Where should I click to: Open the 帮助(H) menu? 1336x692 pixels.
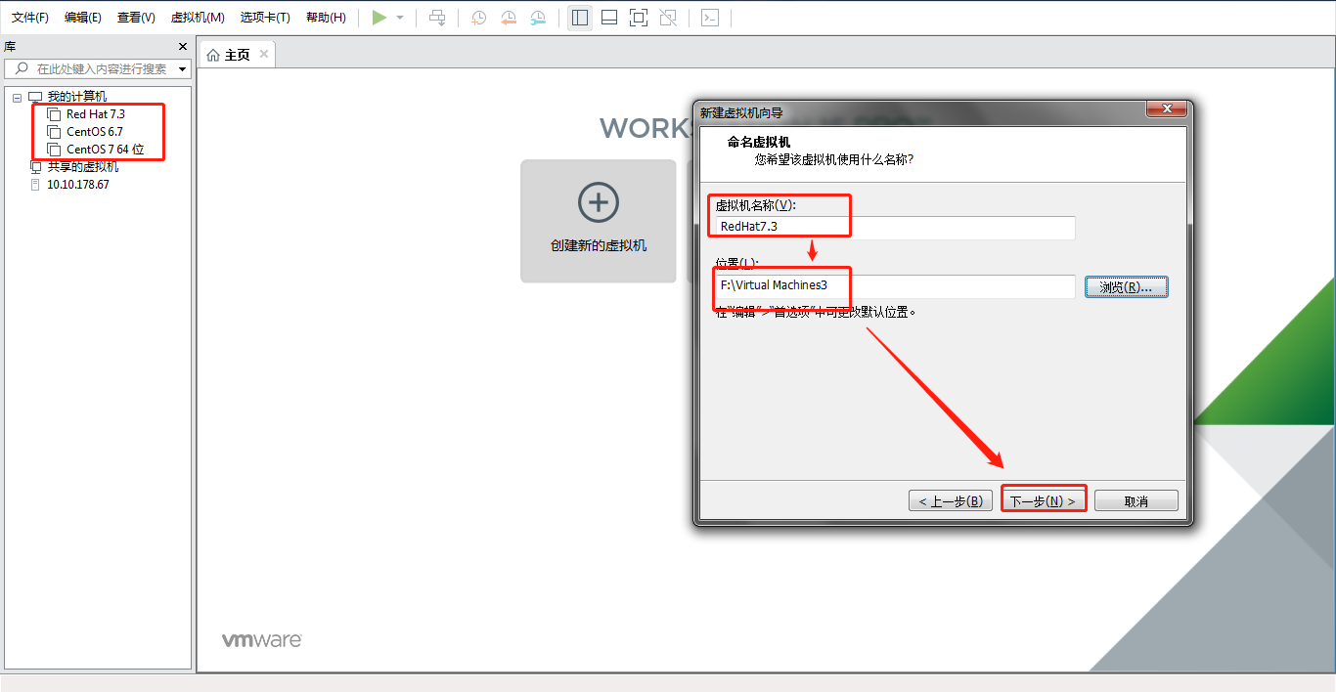click(326, 18)
